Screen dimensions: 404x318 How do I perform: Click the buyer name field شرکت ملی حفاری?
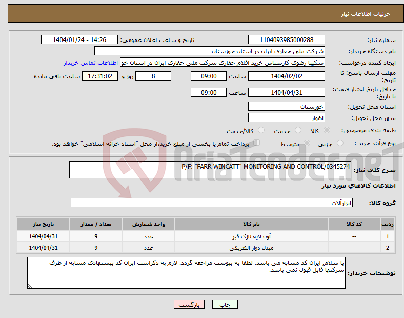(x=210, y=51)
